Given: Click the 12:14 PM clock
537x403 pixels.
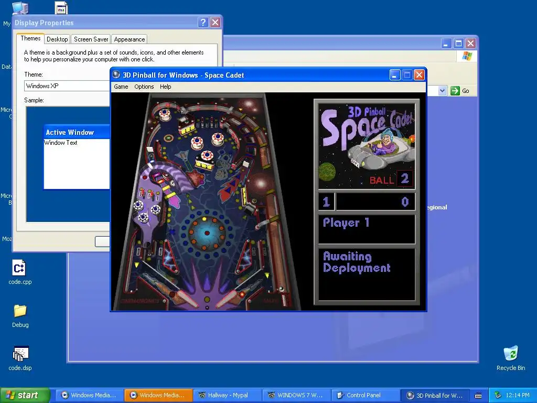Looking at the screenshot, I should tap(518, 395).
